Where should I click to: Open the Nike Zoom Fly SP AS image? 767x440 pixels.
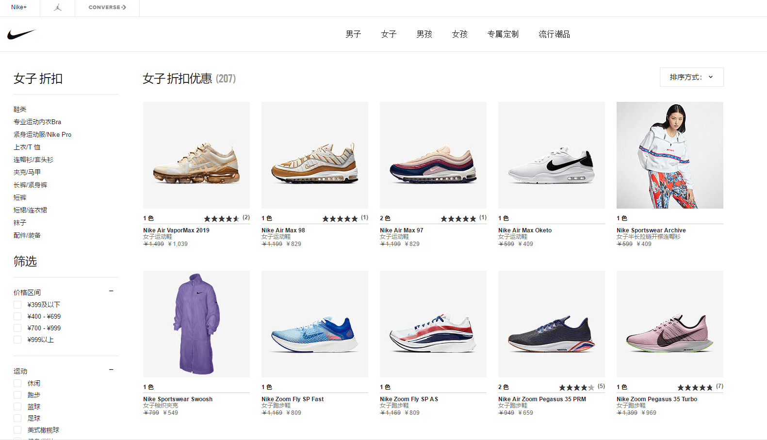433,324
